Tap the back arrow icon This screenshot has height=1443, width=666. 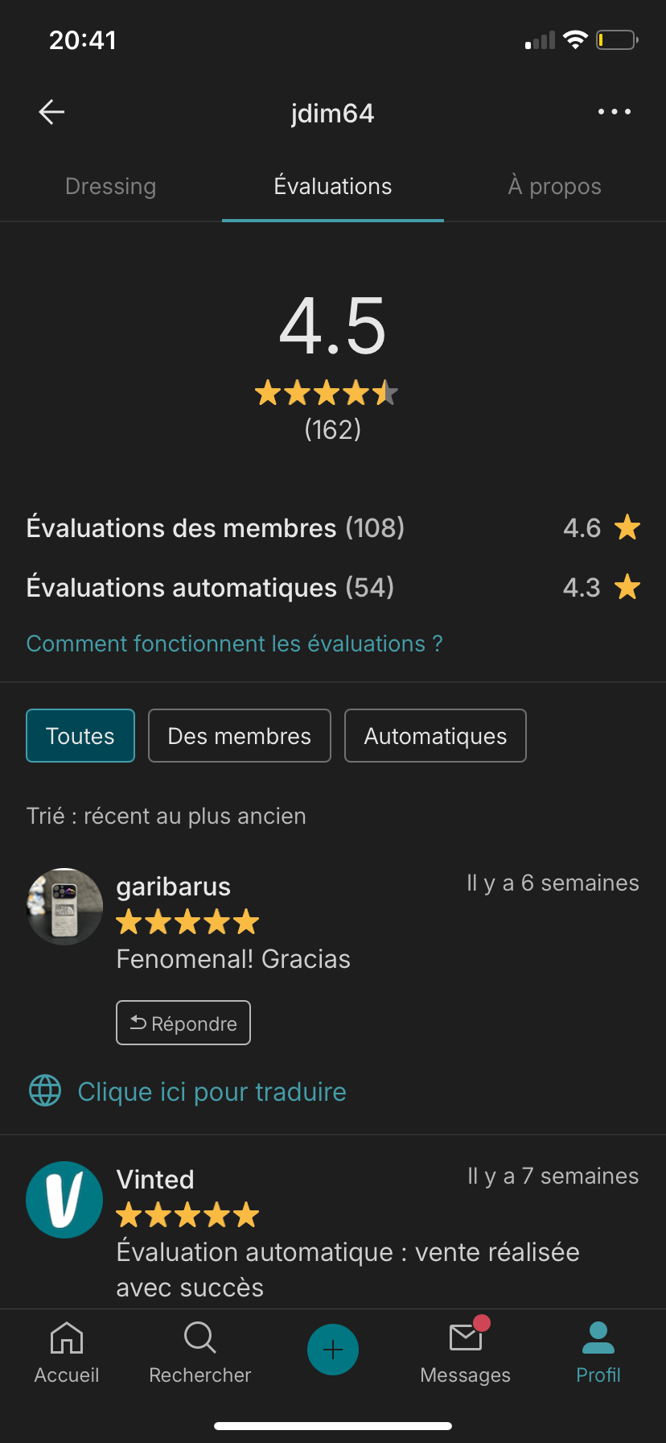pos(51,112)
